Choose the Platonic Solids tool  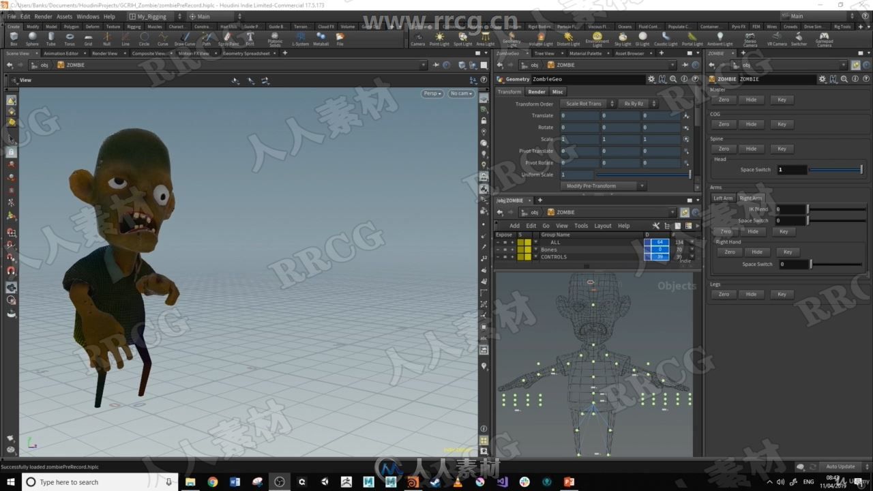click(275, 40)
